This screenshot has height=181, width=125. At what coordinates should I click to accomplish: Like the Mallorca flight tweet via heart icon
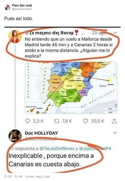tap(86, 121)
